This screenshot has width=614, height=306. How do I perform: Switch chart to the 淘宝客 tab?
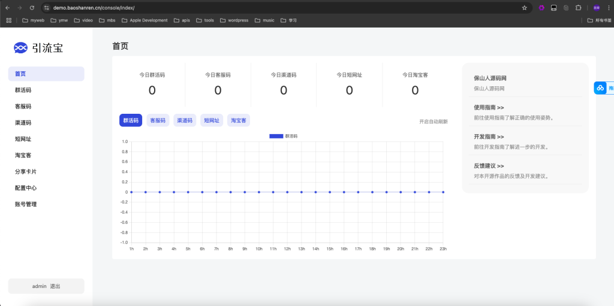239,120
